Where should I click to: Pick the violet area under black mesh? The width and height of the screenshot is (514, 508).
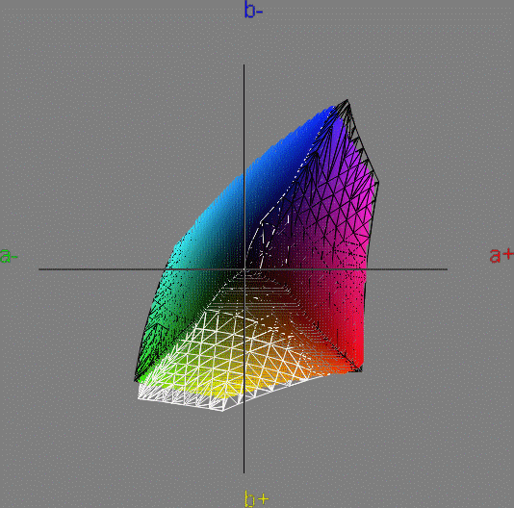(x=341, y=147)
